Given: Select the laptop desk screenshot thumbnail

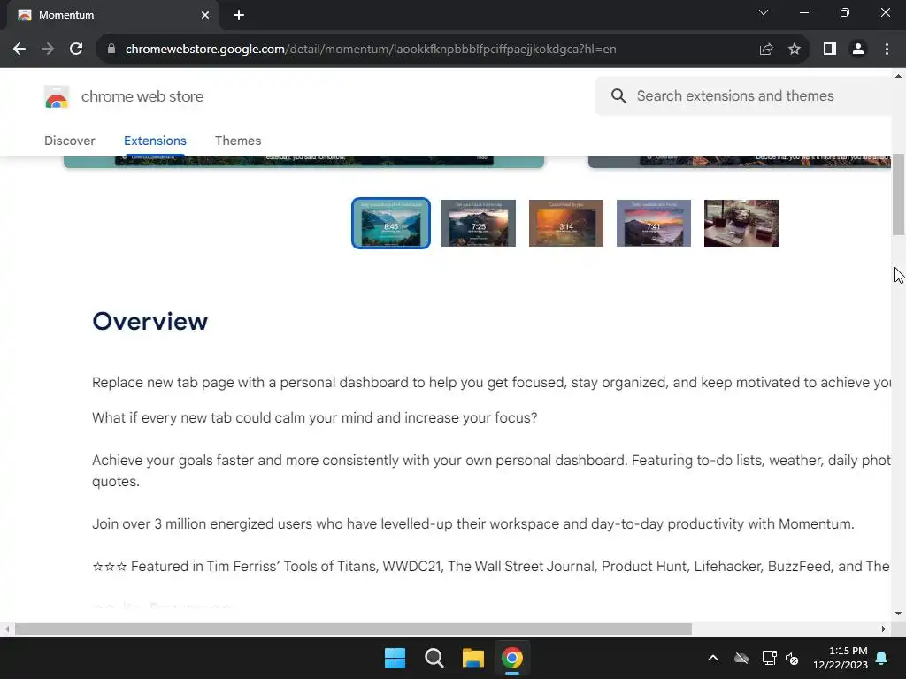Looking at the screenshot, I should click(741, 224).
